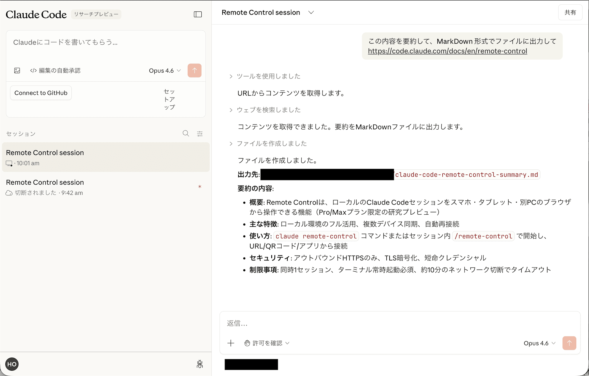Click the plus icon in the reply box
The height and width of the screenshot is (376, 589).
[231, 343]
